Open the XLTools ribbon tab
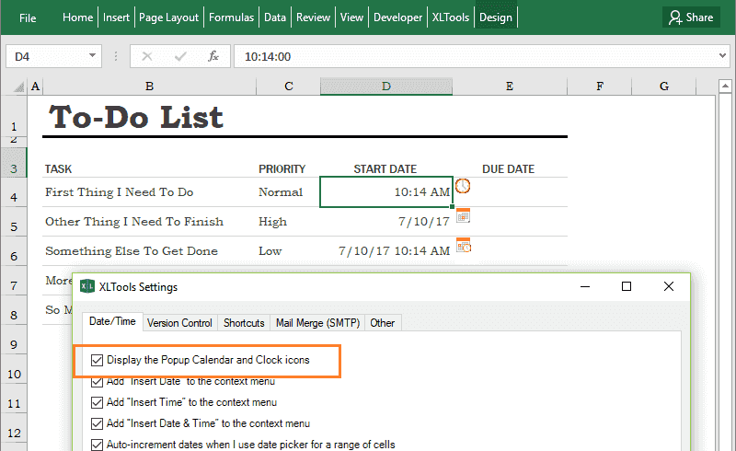 tap(450, 17)
